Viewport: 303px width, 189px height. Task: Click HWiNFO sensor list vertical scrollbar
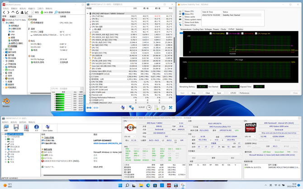pyautogui.click(x=174, y=50)
